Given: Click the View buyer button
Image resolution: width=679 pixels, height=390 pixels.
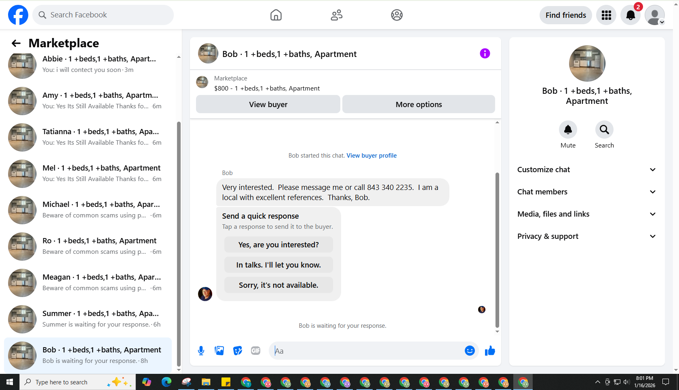Looking at the screenshot, I should (x=268, y=104).
